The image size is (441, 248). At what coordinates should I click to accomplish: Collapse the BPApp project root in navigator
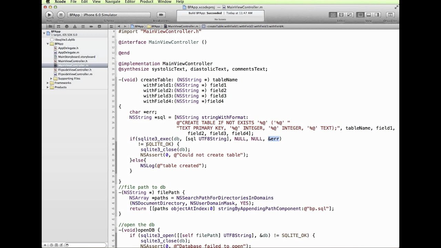44,33
